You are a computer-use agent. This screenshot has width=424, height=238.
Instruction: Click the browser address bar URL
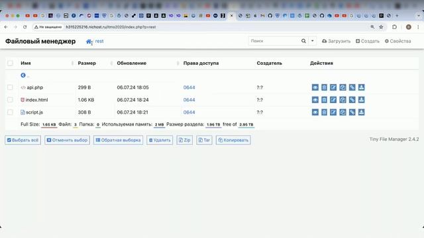[111, 27]
